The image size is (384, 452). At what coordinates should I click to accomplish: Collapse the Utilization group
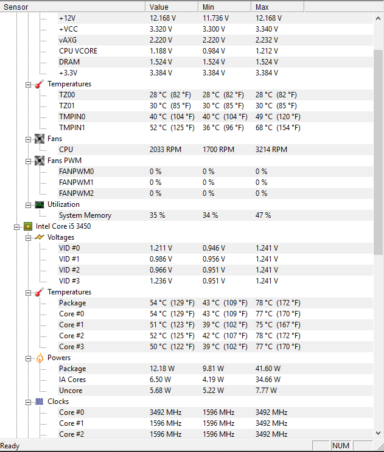click(x=28, y=205)
